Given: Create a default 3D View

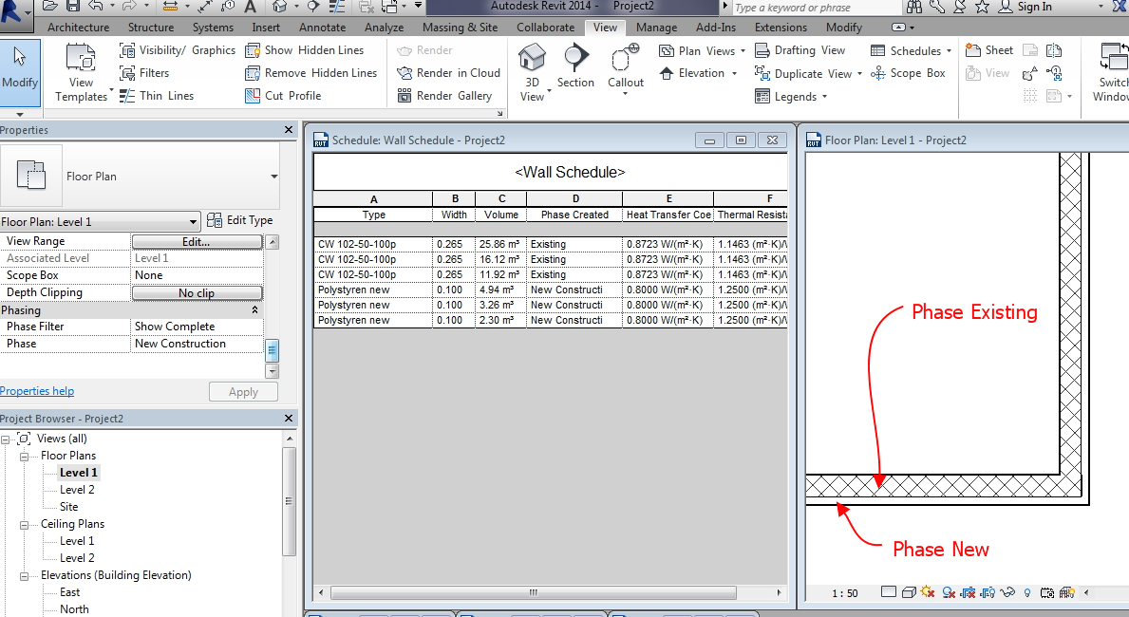Looking at the screenshot, I should 532,73.
